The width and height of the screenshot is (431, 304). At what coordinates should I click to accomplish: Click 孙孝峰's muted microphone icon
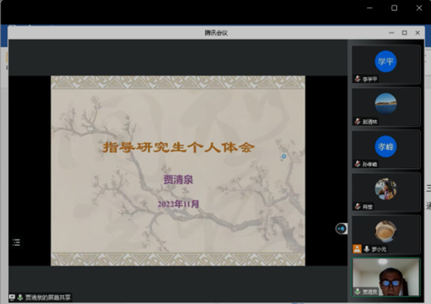(x=358, y=164)
